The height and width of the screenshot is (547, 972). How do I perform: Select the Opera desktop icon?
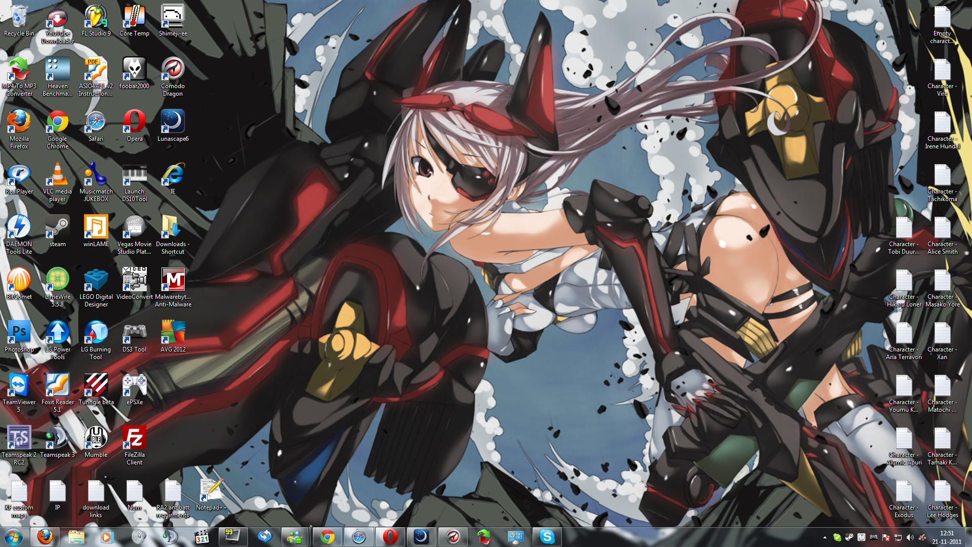point(135,127)
